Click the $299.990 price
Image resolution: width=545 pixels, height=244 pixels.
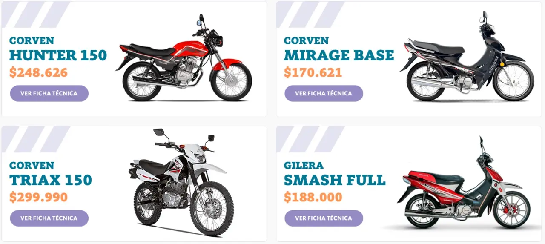39,197
